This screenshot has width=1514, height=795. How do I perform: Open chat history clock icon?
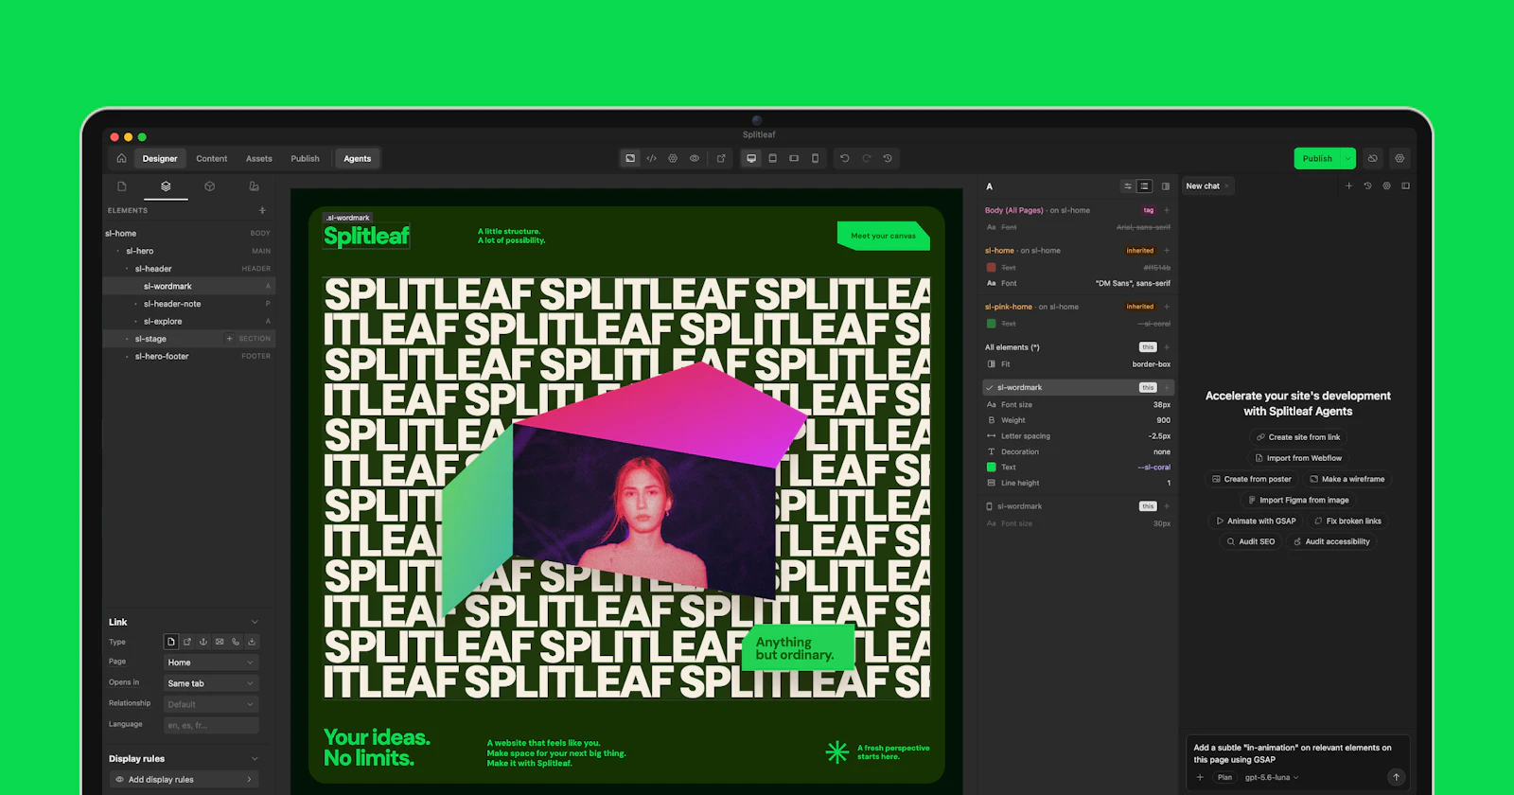pyautogui.click(x=1367, y=186)
